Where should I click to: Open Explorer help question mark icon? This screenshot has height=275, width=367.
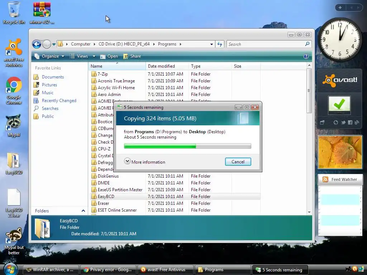(306, 56)
